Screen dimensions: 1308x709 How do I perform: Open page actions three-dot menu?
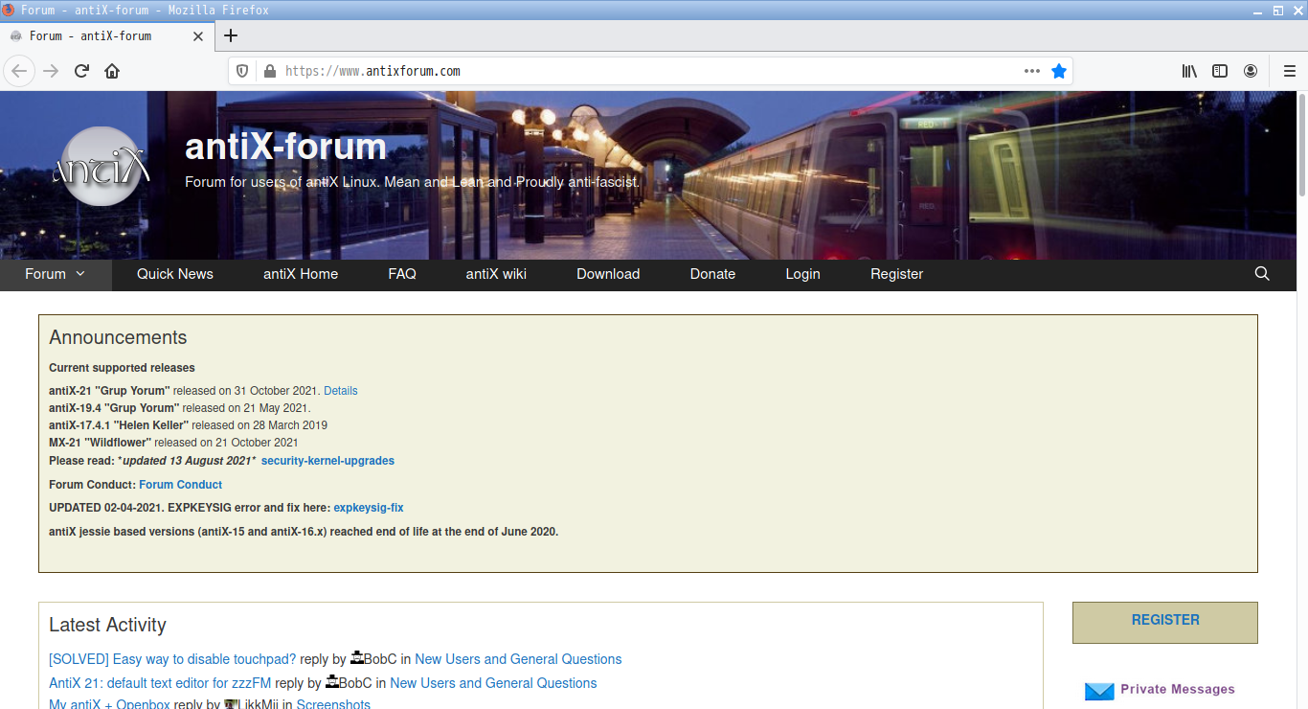coord(1031,71)
